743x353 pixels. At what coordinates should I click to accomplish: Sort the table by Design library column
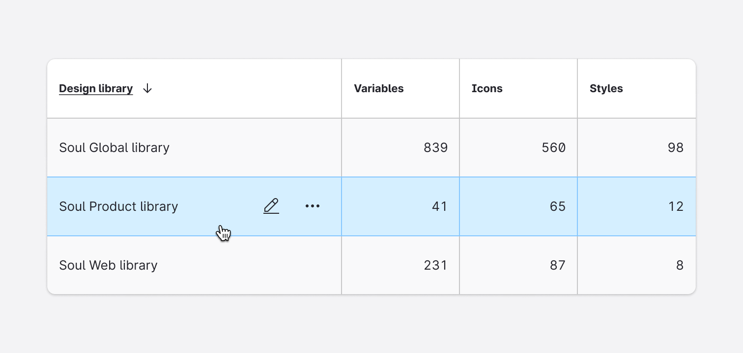(96, 89)
